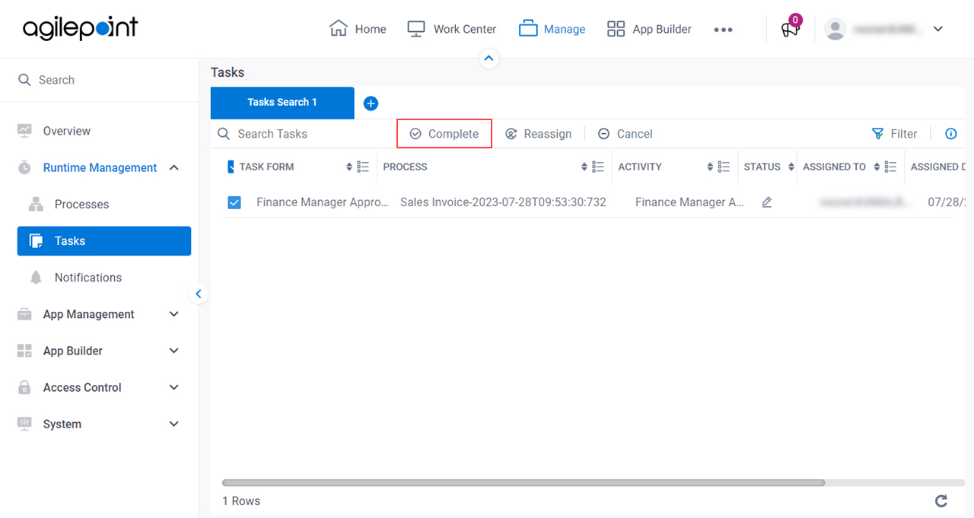This screenshot has width=974, height=518.
Task: Select Tasks in the sidebar
Action: [x=104, y=240]
